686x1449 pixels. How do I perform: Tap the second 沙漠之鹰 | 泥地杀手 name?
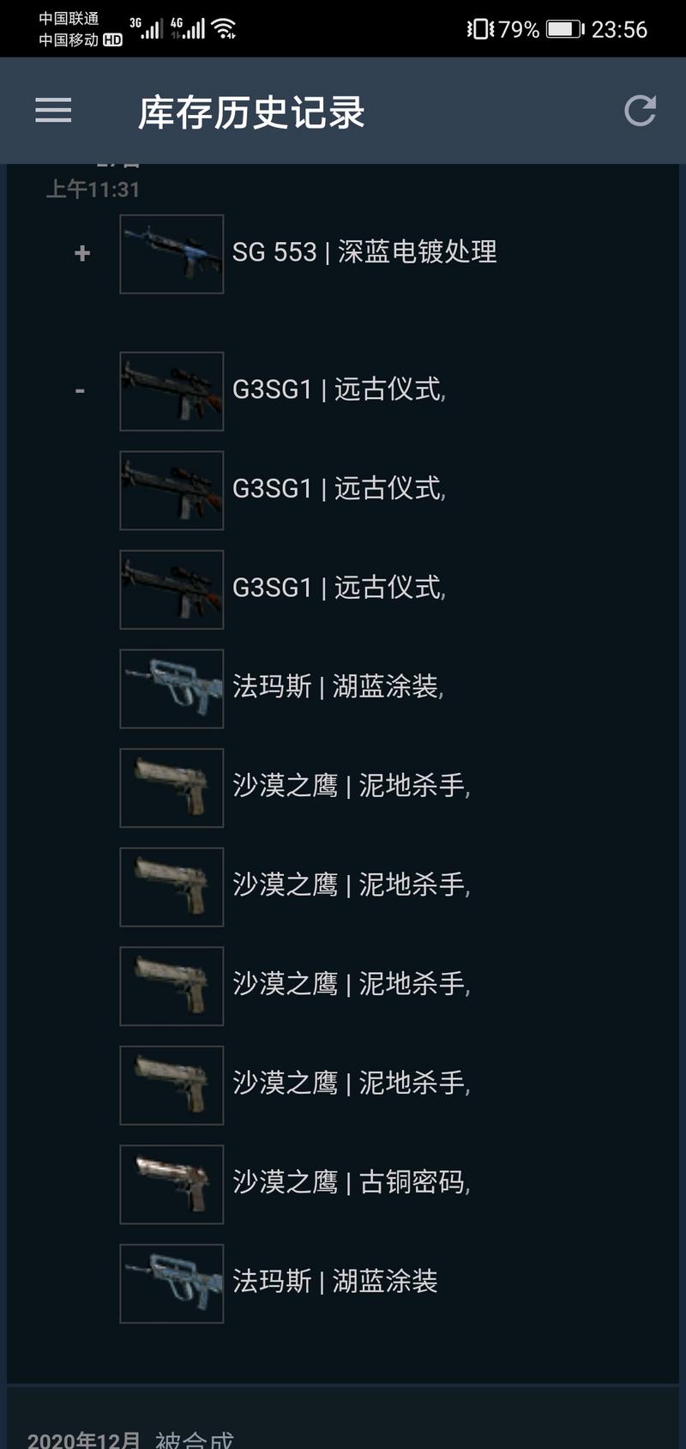click(352, 885)
